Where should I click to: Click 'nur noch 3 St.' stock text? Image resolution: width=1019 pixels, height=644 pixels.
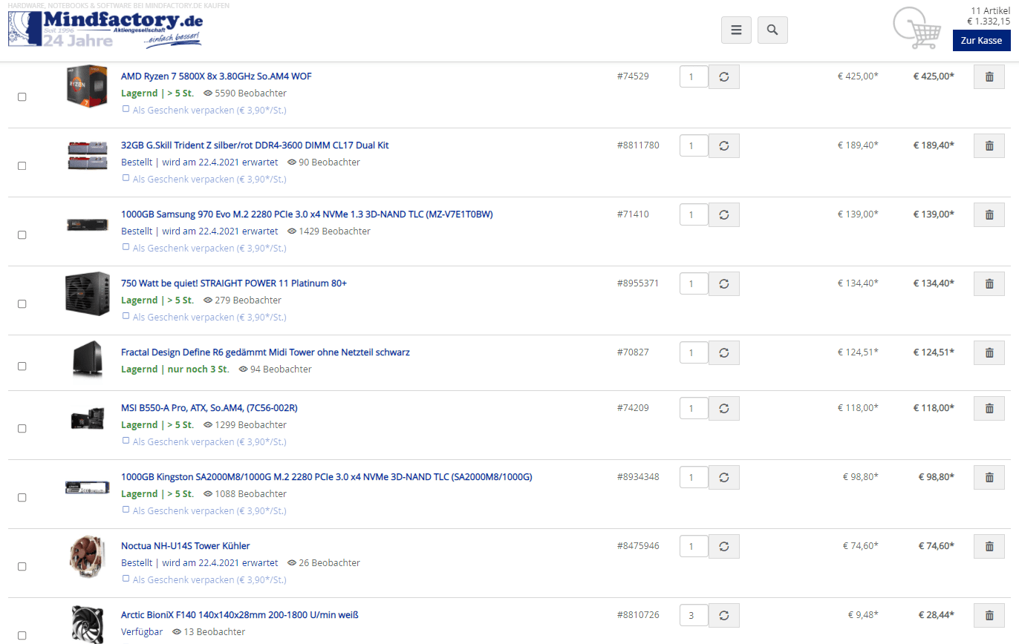(197, 369)
